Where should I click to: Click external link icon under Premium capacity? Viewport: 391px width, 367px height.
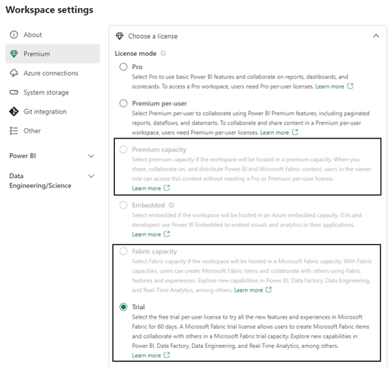click(167, 188)
